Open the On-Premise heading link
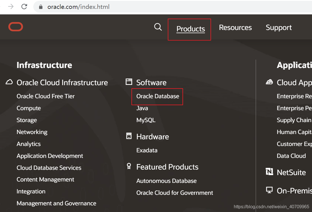 [294, 191]
